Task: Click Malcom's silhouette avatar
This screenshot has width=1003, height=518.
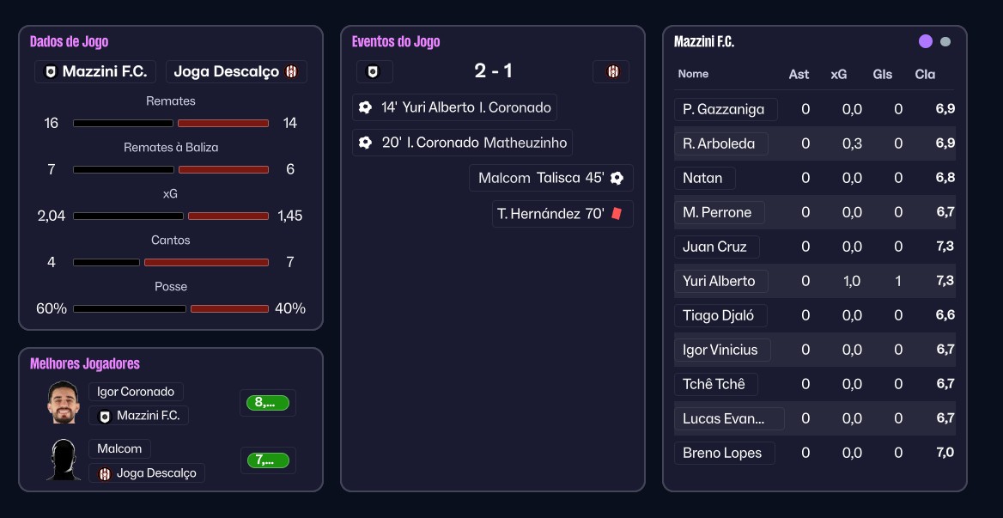Action: [63, 460]
